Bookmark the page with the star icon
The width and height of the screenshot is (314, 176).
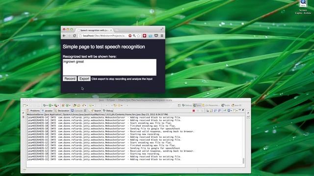138,36
